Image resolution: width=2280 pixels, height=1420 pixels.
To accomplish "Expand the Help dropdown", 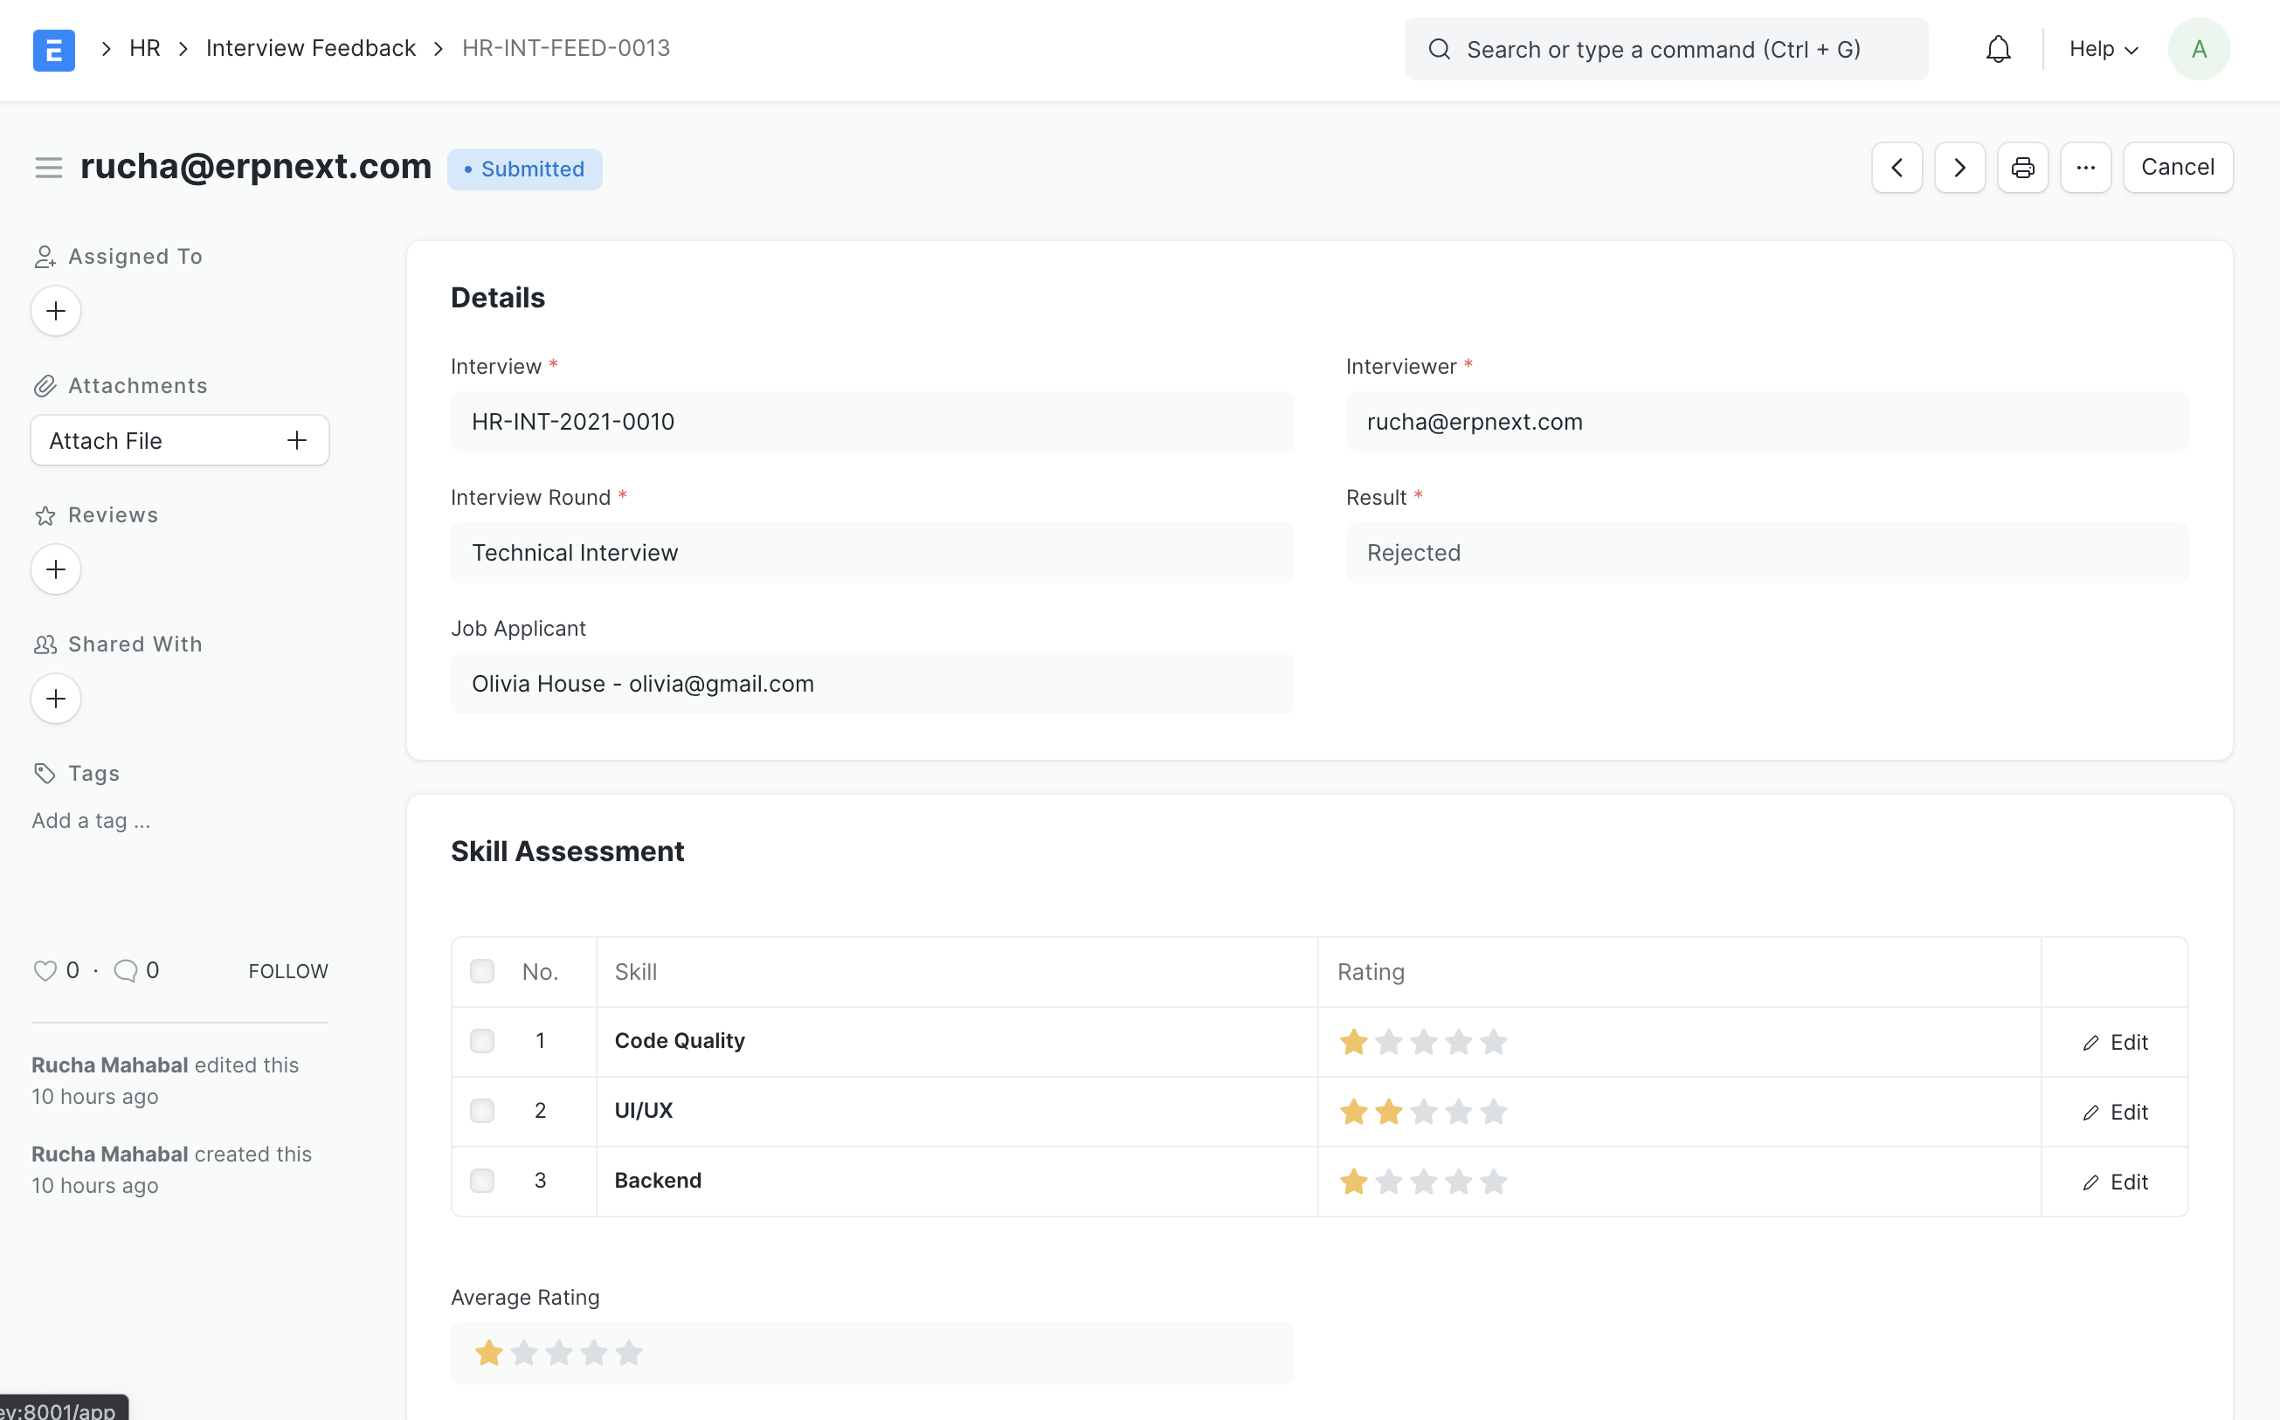I will 2104,49.
